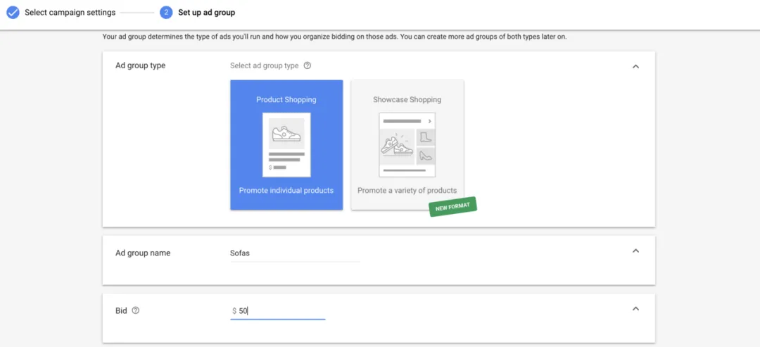Collapse the Ad group name section

636,251
